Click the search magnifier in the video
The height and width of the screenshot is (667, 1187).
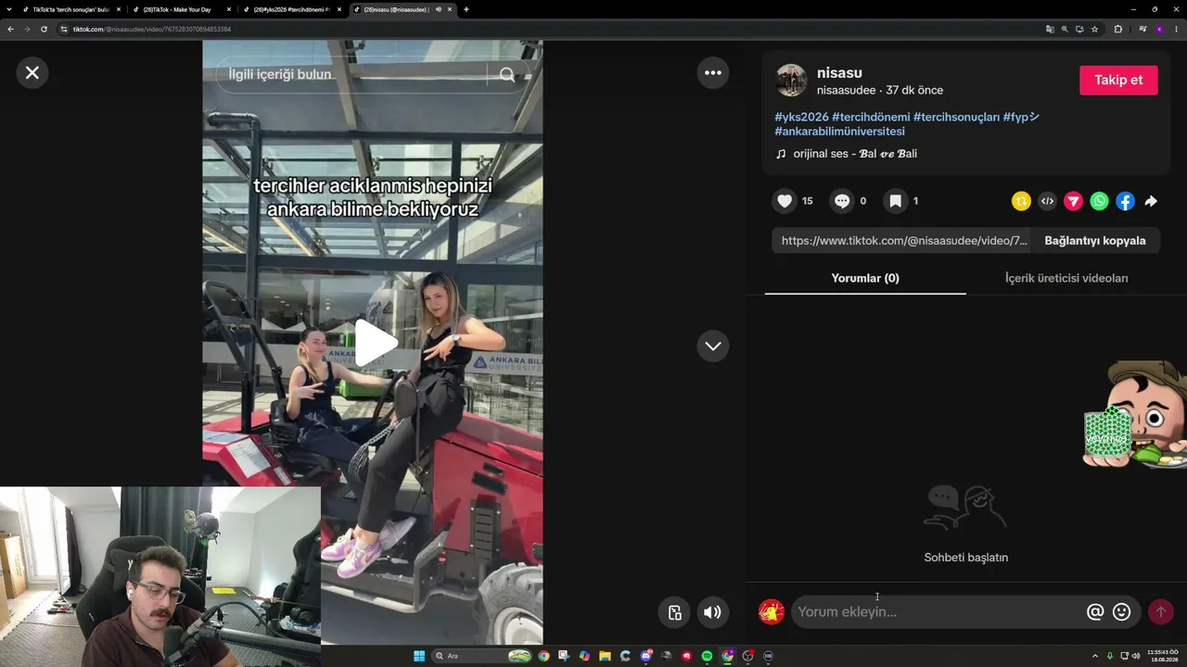pyautogui.click(x=507, y=75)
